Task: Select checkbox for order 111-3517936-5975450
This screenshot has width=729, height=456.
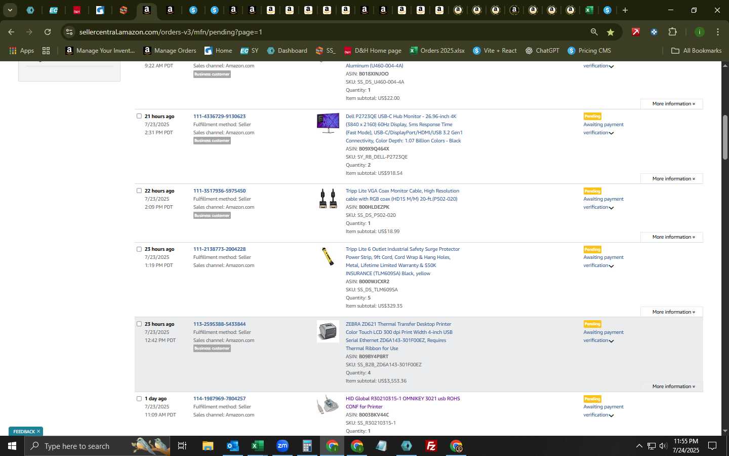Action: [139, 191]
